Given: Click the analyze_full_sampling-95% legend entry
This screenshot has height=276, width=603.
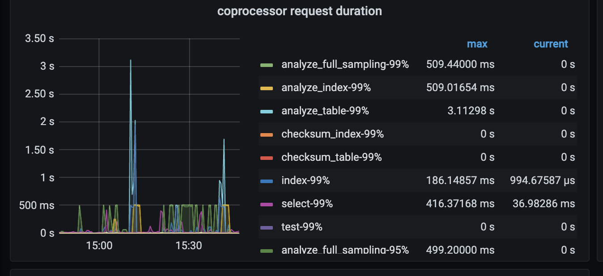Looking at the screenshot, I should point(345,250).
